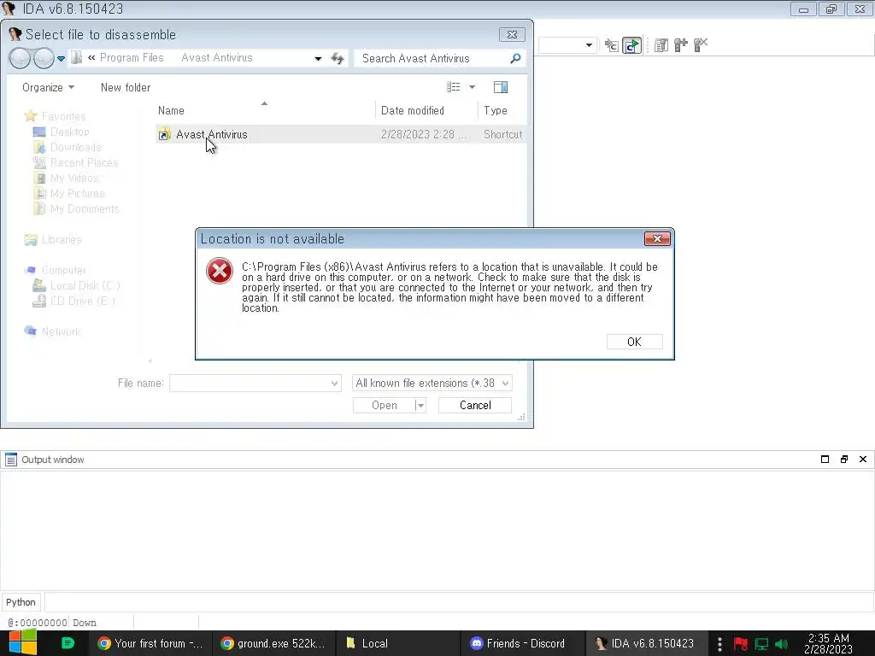The image size is (875, 656).
Task: Select Recent Places in navigation pane
Action: click(x=75, y=163)
